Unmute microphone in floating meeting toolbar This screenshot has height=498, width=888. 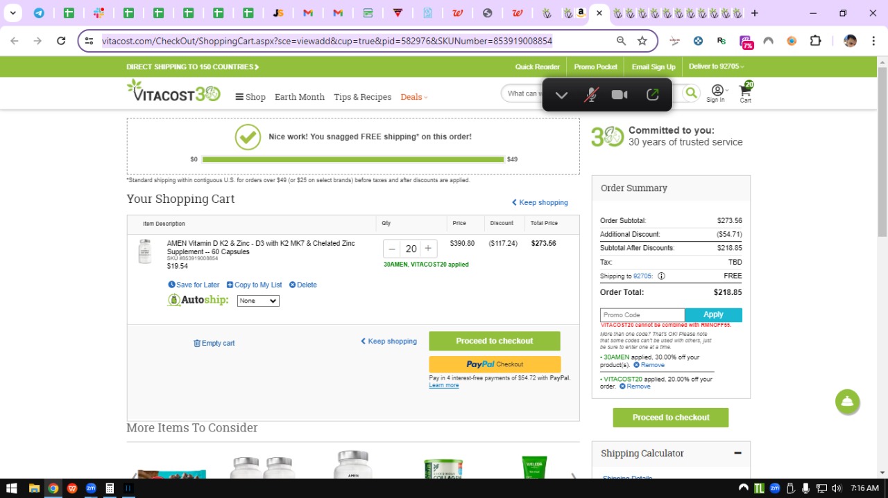pos(590,95)
